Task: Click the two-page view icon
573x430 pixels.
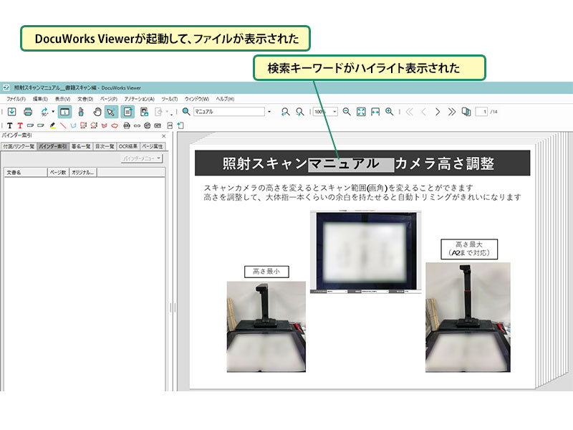Action: point(466,112)
